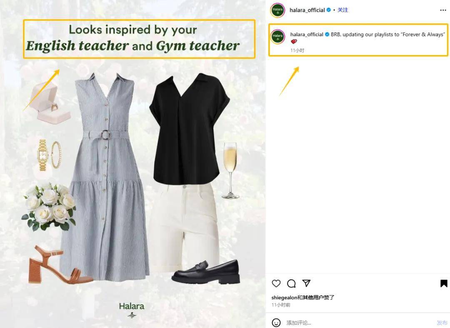Click the 11小时 timestamp under the caption
This screenshot has width=450, height=328.
tap(297, 50)
